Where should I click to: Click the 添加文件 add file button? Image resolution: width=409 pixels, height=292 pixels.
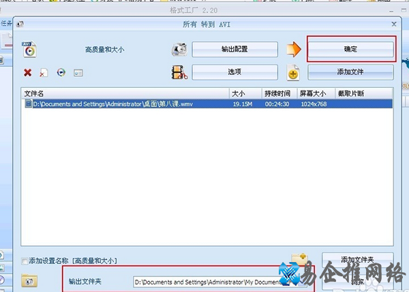click(351, 72)
